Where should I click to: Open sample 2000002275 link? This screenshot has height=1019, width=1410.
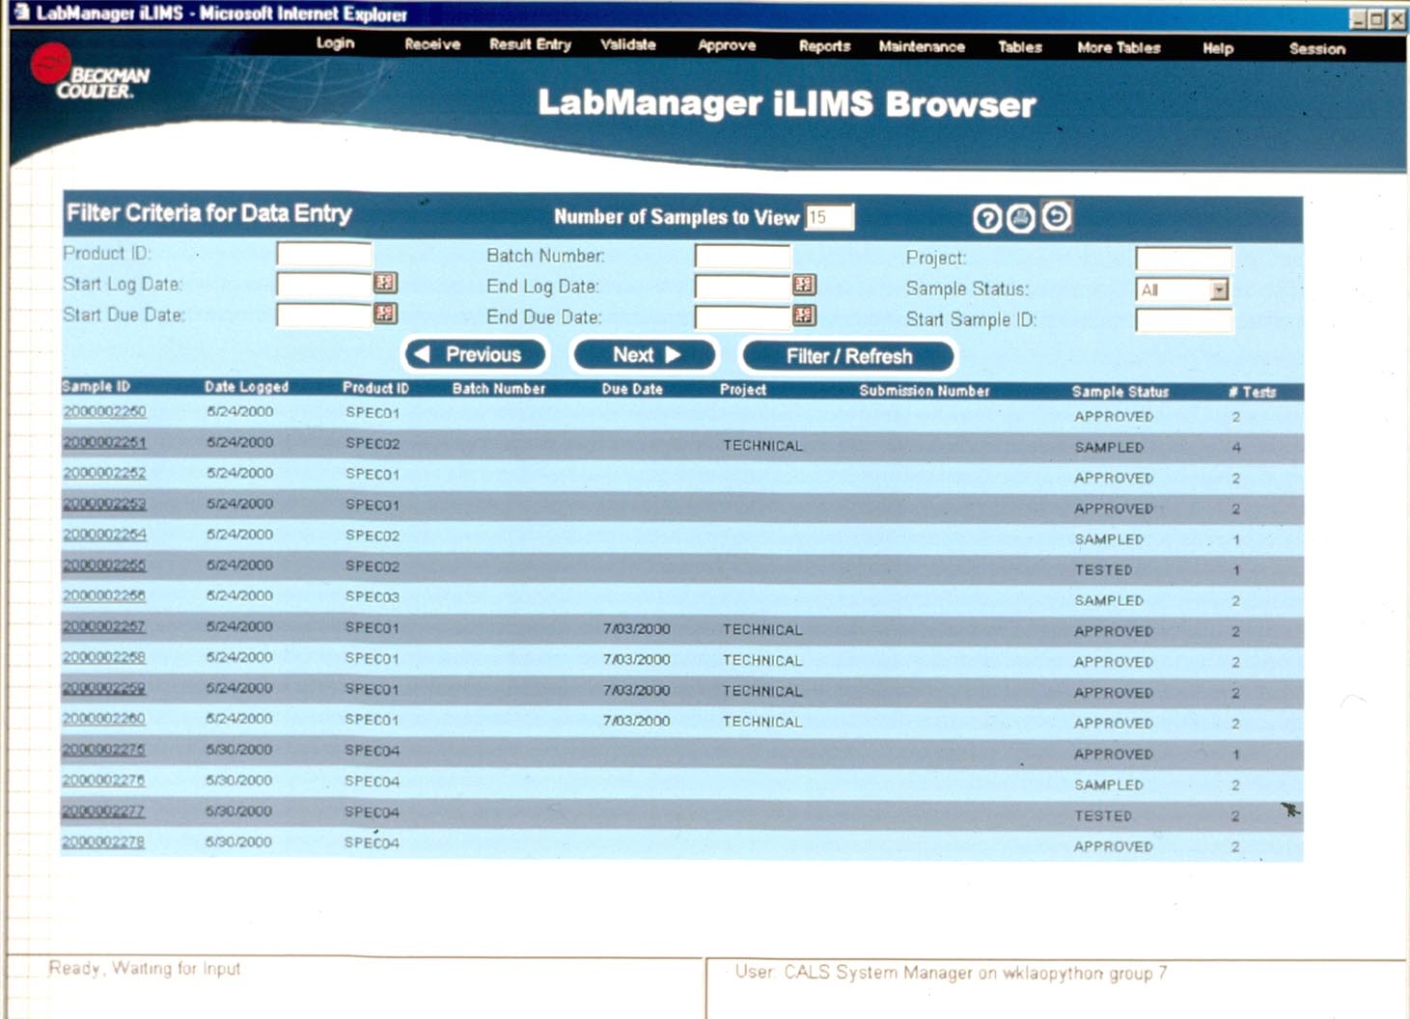point(104,749)
